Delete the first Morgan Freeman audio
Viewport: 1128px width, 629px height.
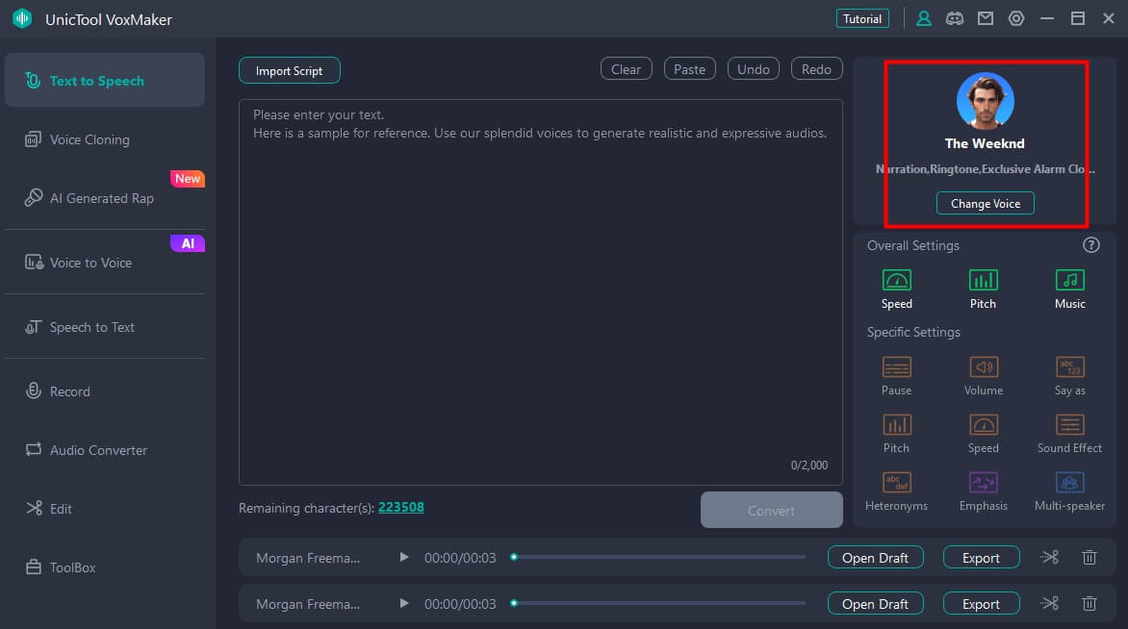point(1090,558)
